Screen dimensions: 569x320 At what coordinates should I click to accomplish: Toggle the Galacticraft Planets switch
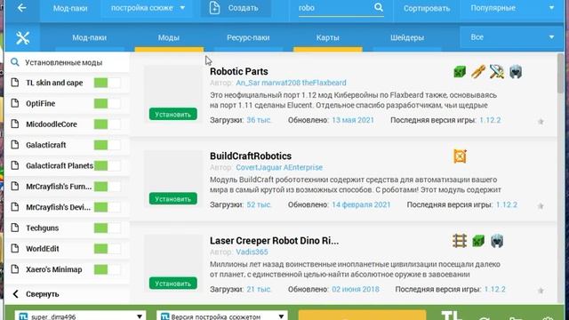107,165
